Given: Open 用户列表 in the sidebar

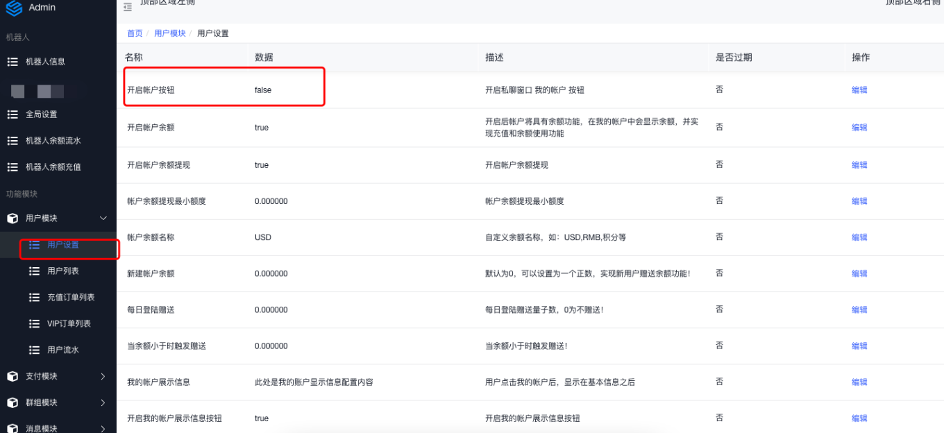Looking at the screenshot, I should (x=62, y=271).
